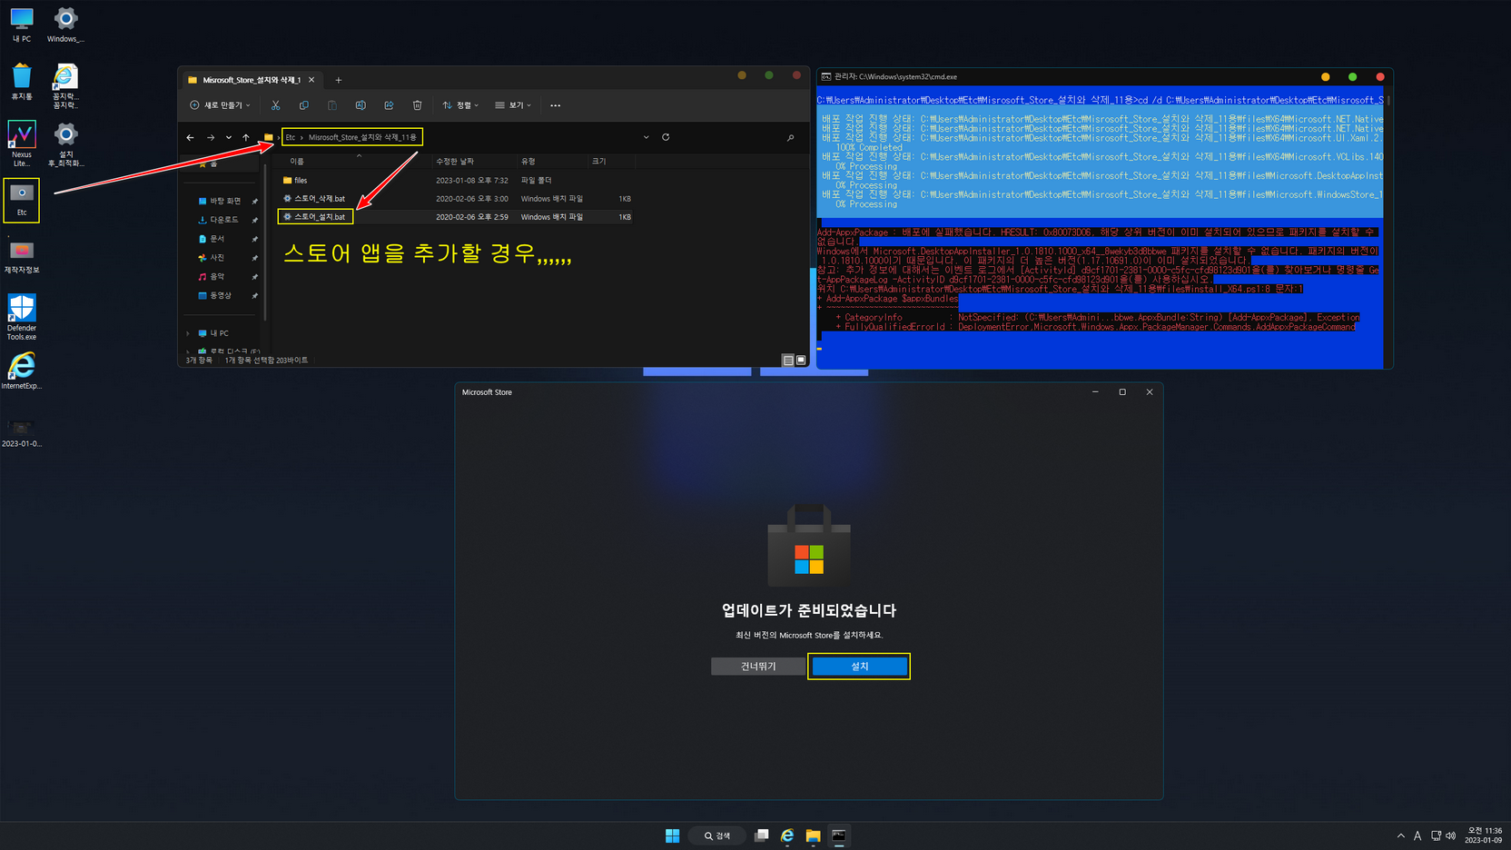Close the Misrosoft_Store Explorer tab
The image size is (1511, 850).
(311, 80)
